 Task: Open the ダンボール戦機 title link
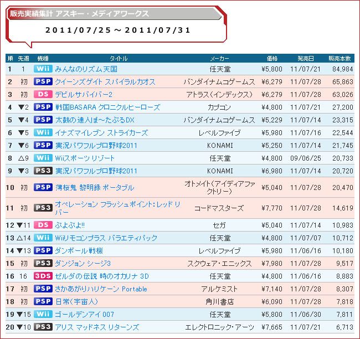pyautogui.click(x=79, y=250)
